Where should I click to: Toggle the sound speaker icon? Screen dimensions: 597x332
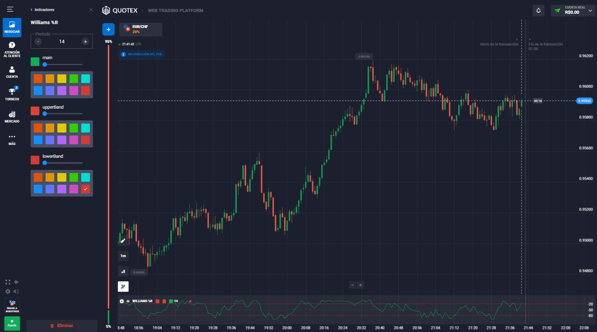pyautogui.click(x=16, y=291)
